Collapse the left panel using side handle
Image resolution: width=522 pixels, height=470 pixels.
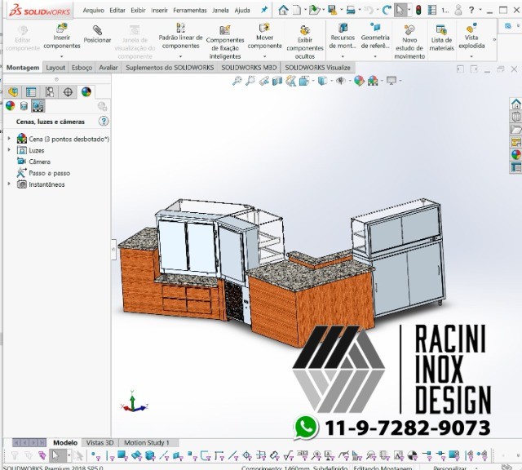pos(113,249)
